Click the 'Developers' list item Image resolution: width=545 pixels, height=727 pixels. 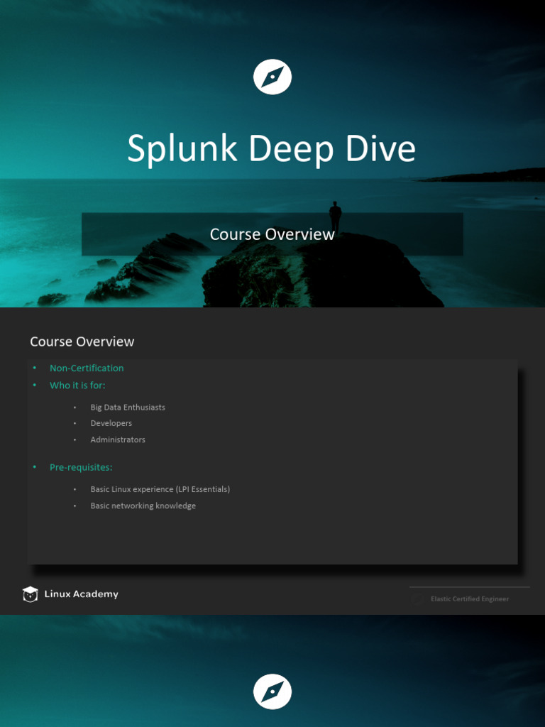click(x=111, y=423)
